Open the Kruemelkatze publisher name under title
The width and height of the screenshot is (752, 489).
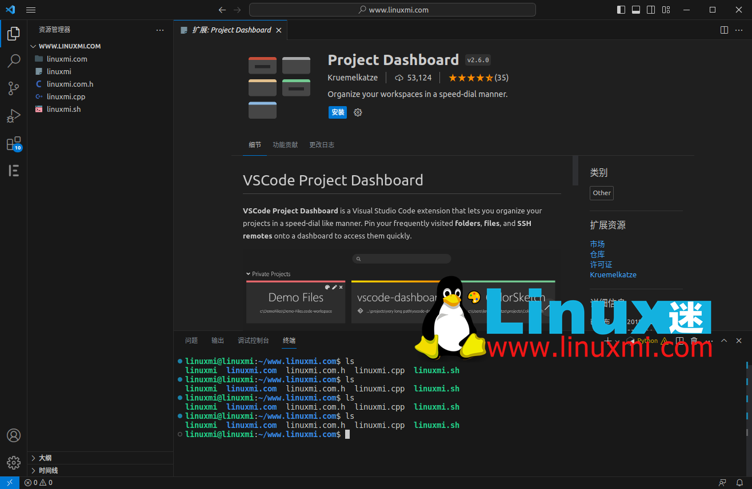pyautogui.click(x=353, y=78)
